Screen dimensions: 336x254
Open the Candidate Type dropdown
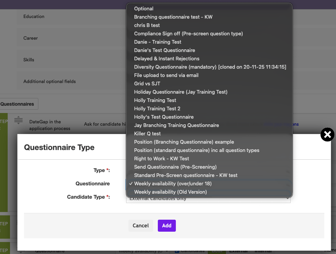(x=208, y=199)
